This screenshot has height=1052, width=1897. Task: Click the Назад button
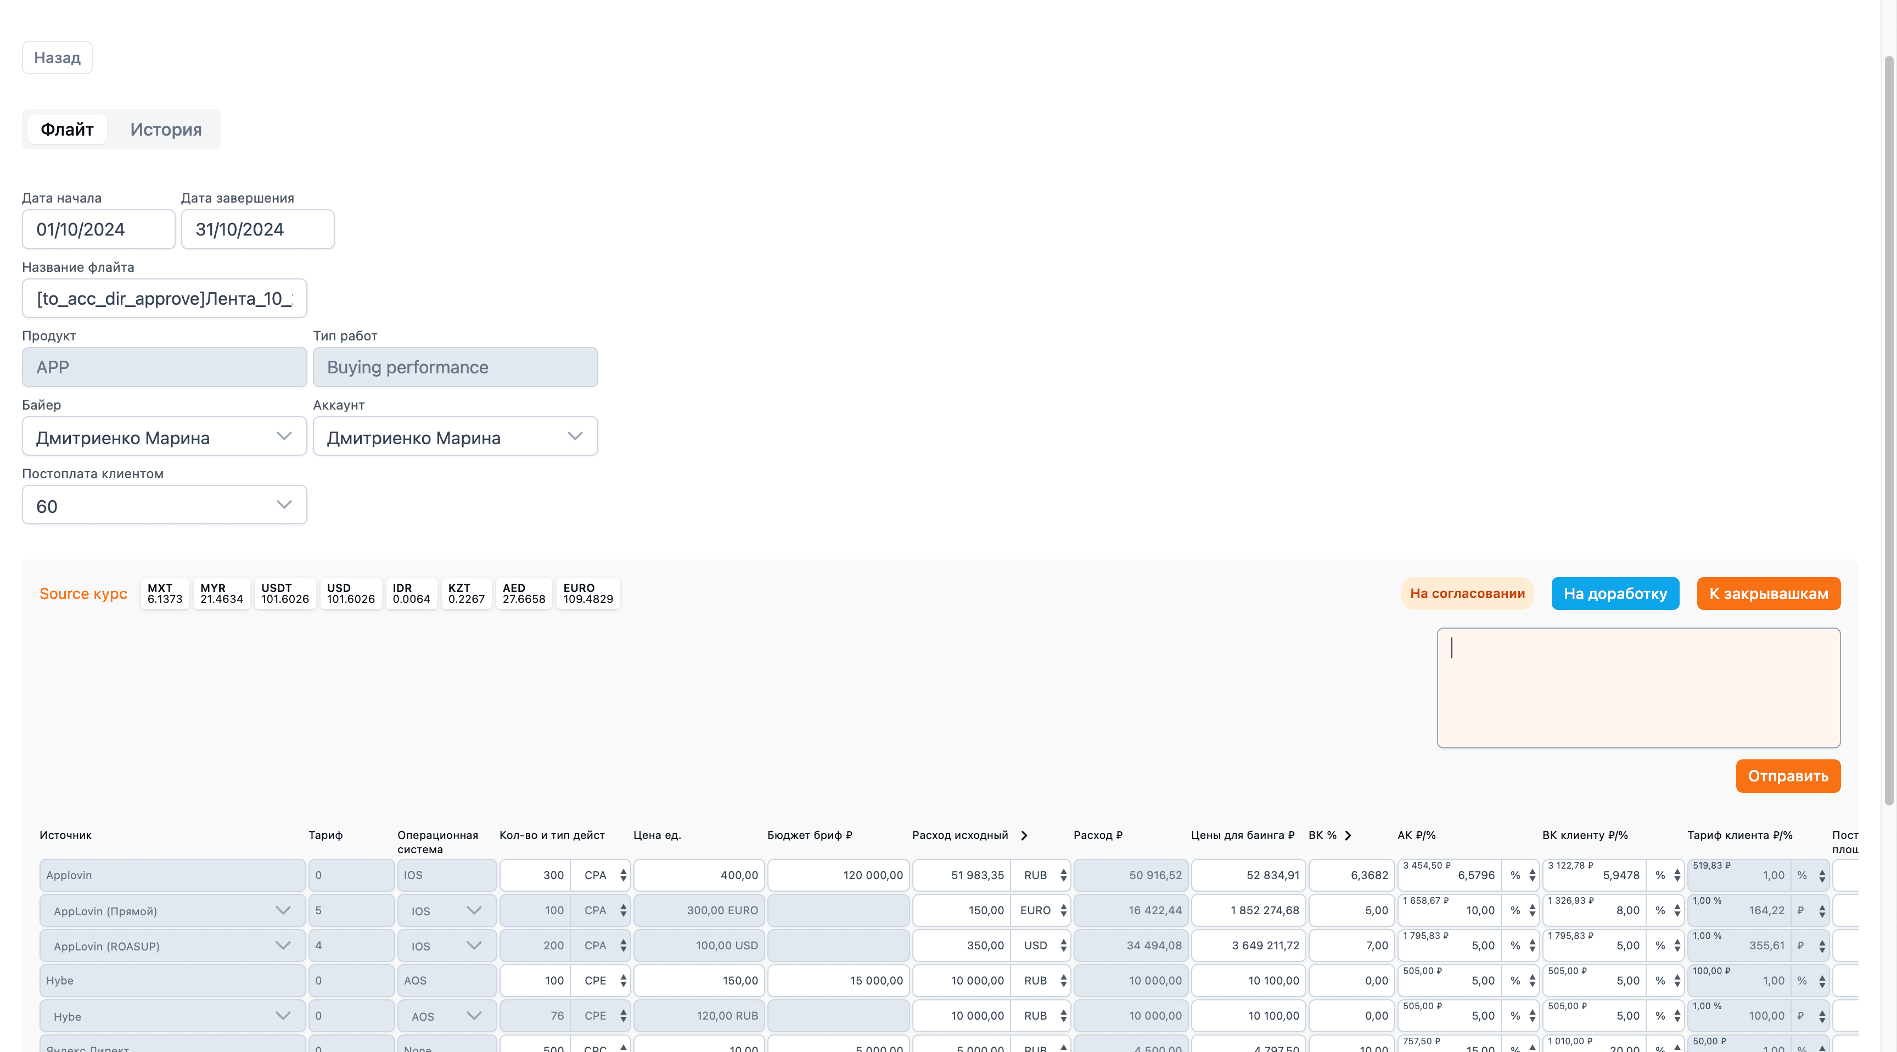coord(57,58)
